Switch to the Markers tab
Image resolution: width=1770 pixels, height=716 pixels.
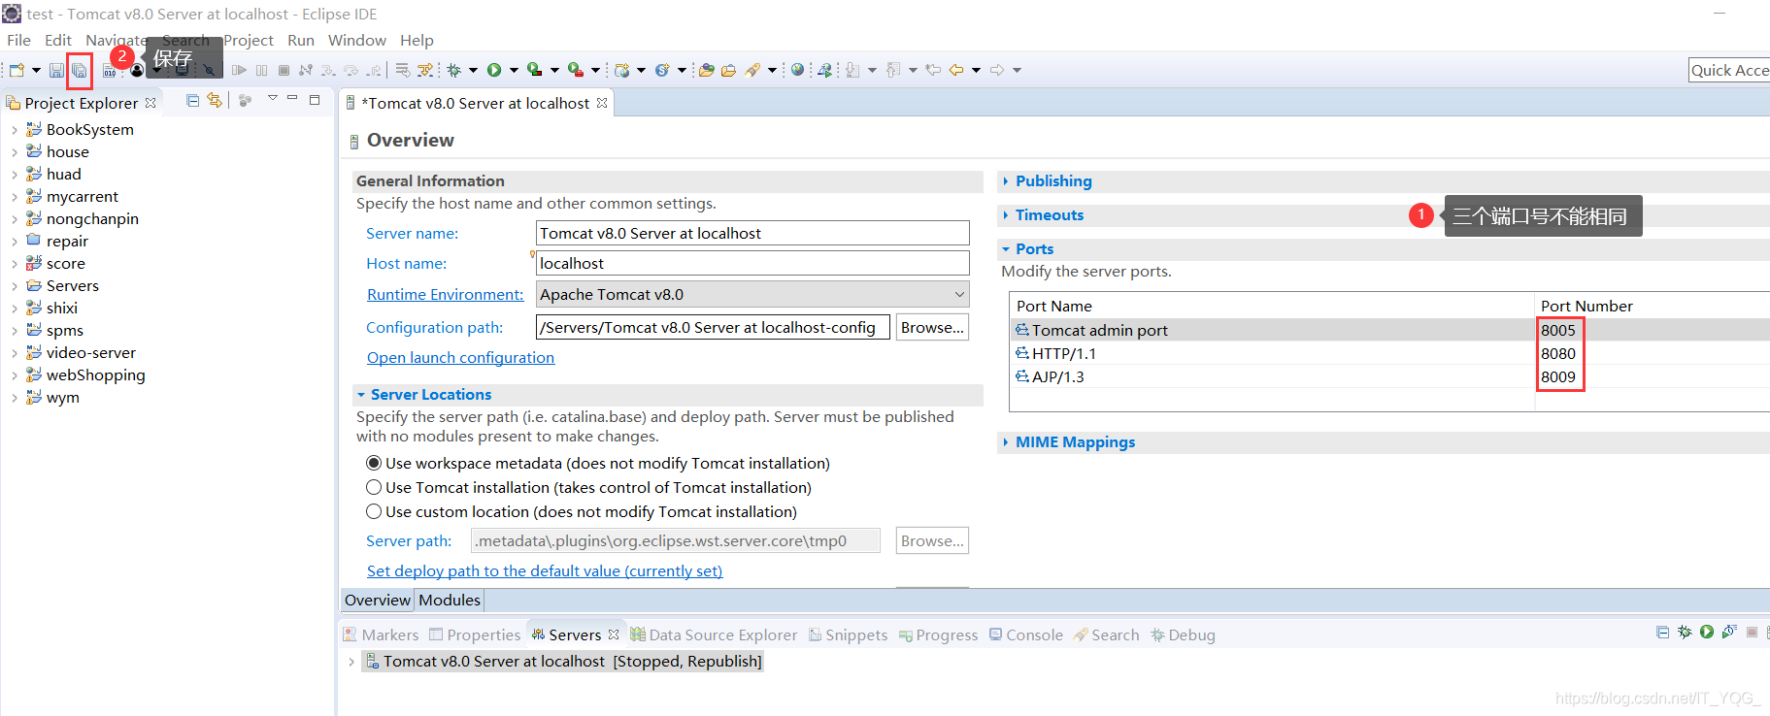[x=381, y=635]
